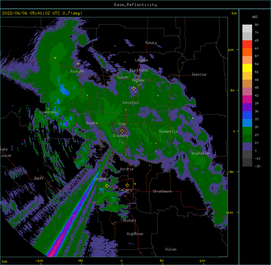
Task: Click the Base_Reflectivity title text
Action: coord(135,5)
